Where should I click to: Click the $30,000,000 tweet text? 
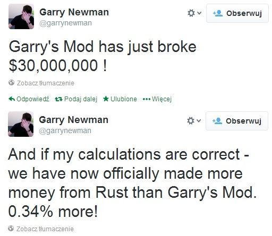click(x=103, y=56)
